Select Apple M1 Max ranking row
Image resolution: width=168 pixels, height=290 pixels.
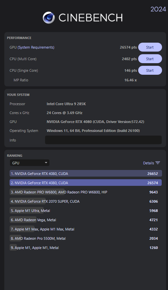(x=86, y=229)
